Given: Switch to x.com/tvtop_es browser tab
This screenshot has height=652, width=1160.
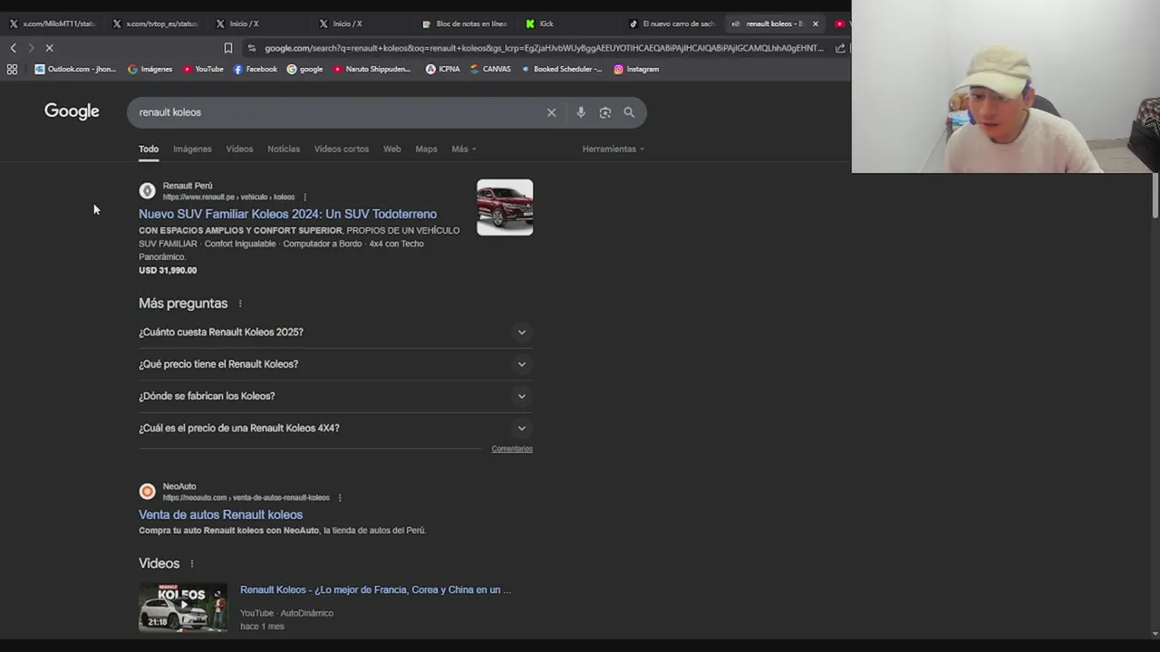Looking at the screenshot, I should (x=155, y=24).
